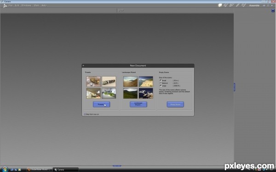Viewport: 276px width, 172px height.
Task: Open the Render room icon
Action: point(244,6)
